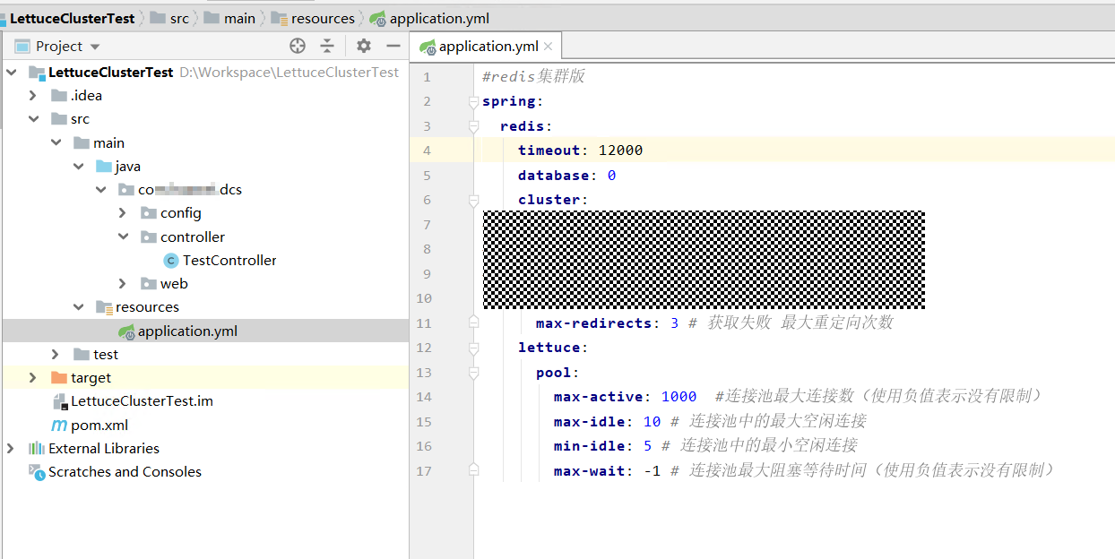Image resolution: width=1115 pixels, height=559 pixels.
Task: Toggle the fold marker on the spring line
Action: coord(474,102)
